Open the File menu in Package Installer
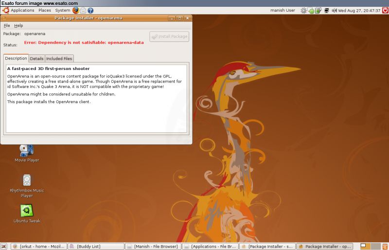The width and height of the screenshot is (389, 250). (x=7, y=26)
